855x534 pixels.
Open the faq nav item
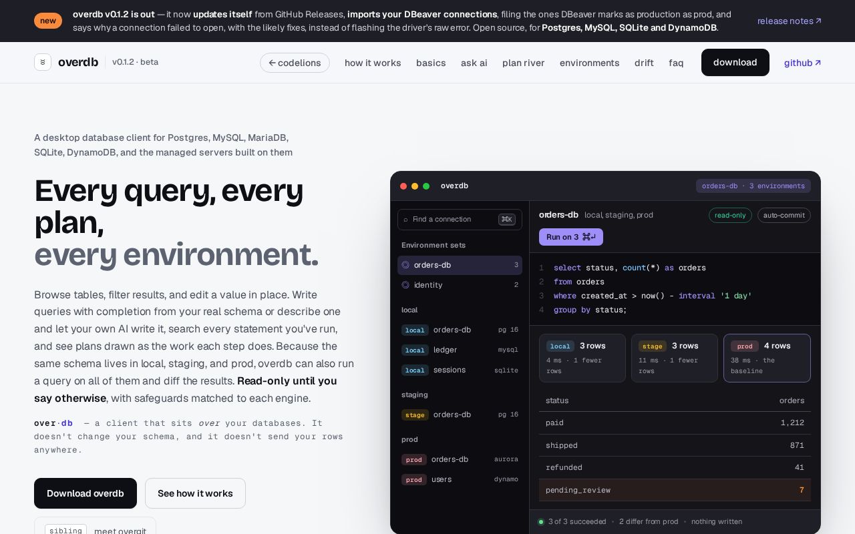click(676, 63)
